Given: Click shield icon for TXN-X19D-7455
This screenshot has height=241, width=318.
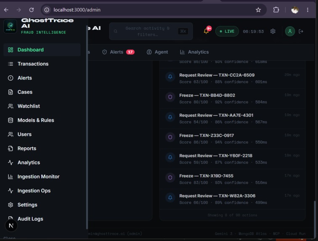Looking at the screenshot, I should pos(170,177).
